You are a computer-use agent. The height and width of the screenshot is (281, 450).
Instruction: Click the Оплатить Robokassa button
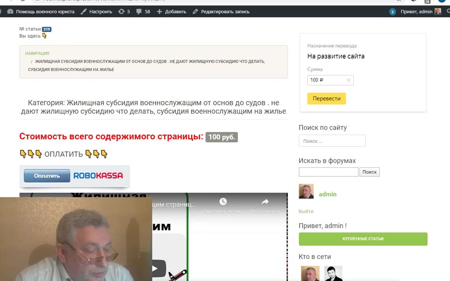pyautogui.click(x=47, y=176)
